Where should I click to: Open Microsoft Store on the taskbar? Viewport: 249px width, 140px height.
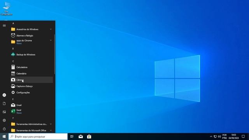click(x=89, y=136)
